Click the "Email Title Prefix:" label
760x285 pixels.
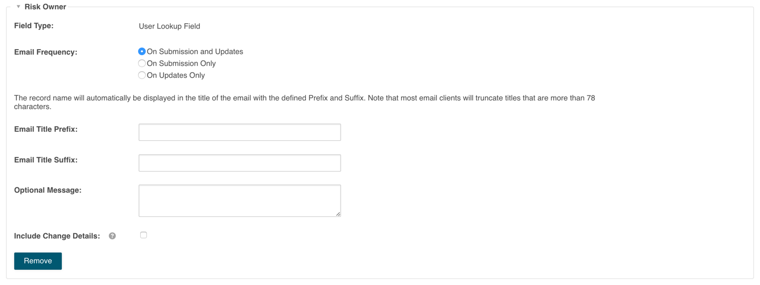46,130
